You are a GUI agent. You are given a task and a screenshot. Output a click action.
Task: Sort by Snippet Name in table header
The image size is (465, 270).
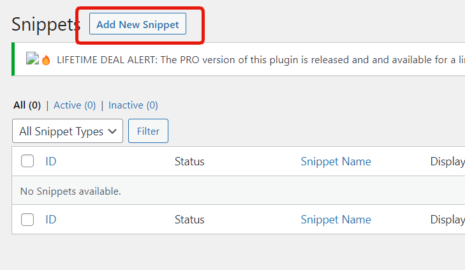pos(336,161)
